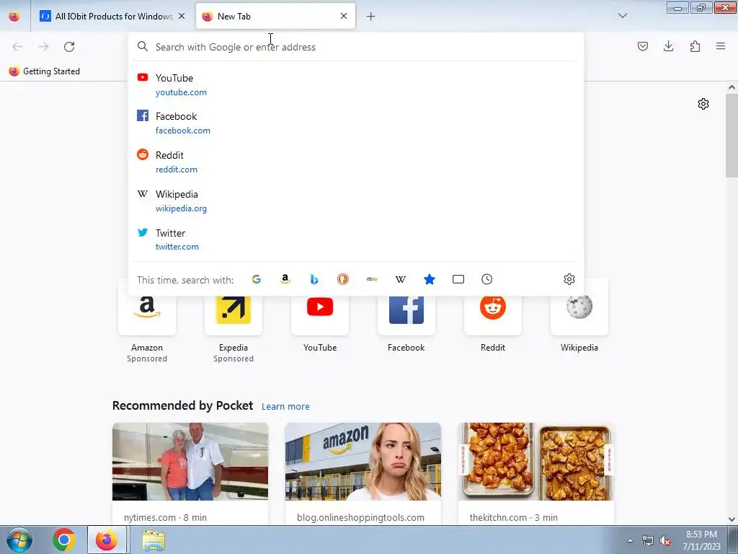
Task: Open the Firefox application menu (hamburger)
Action: pos(721,46)
